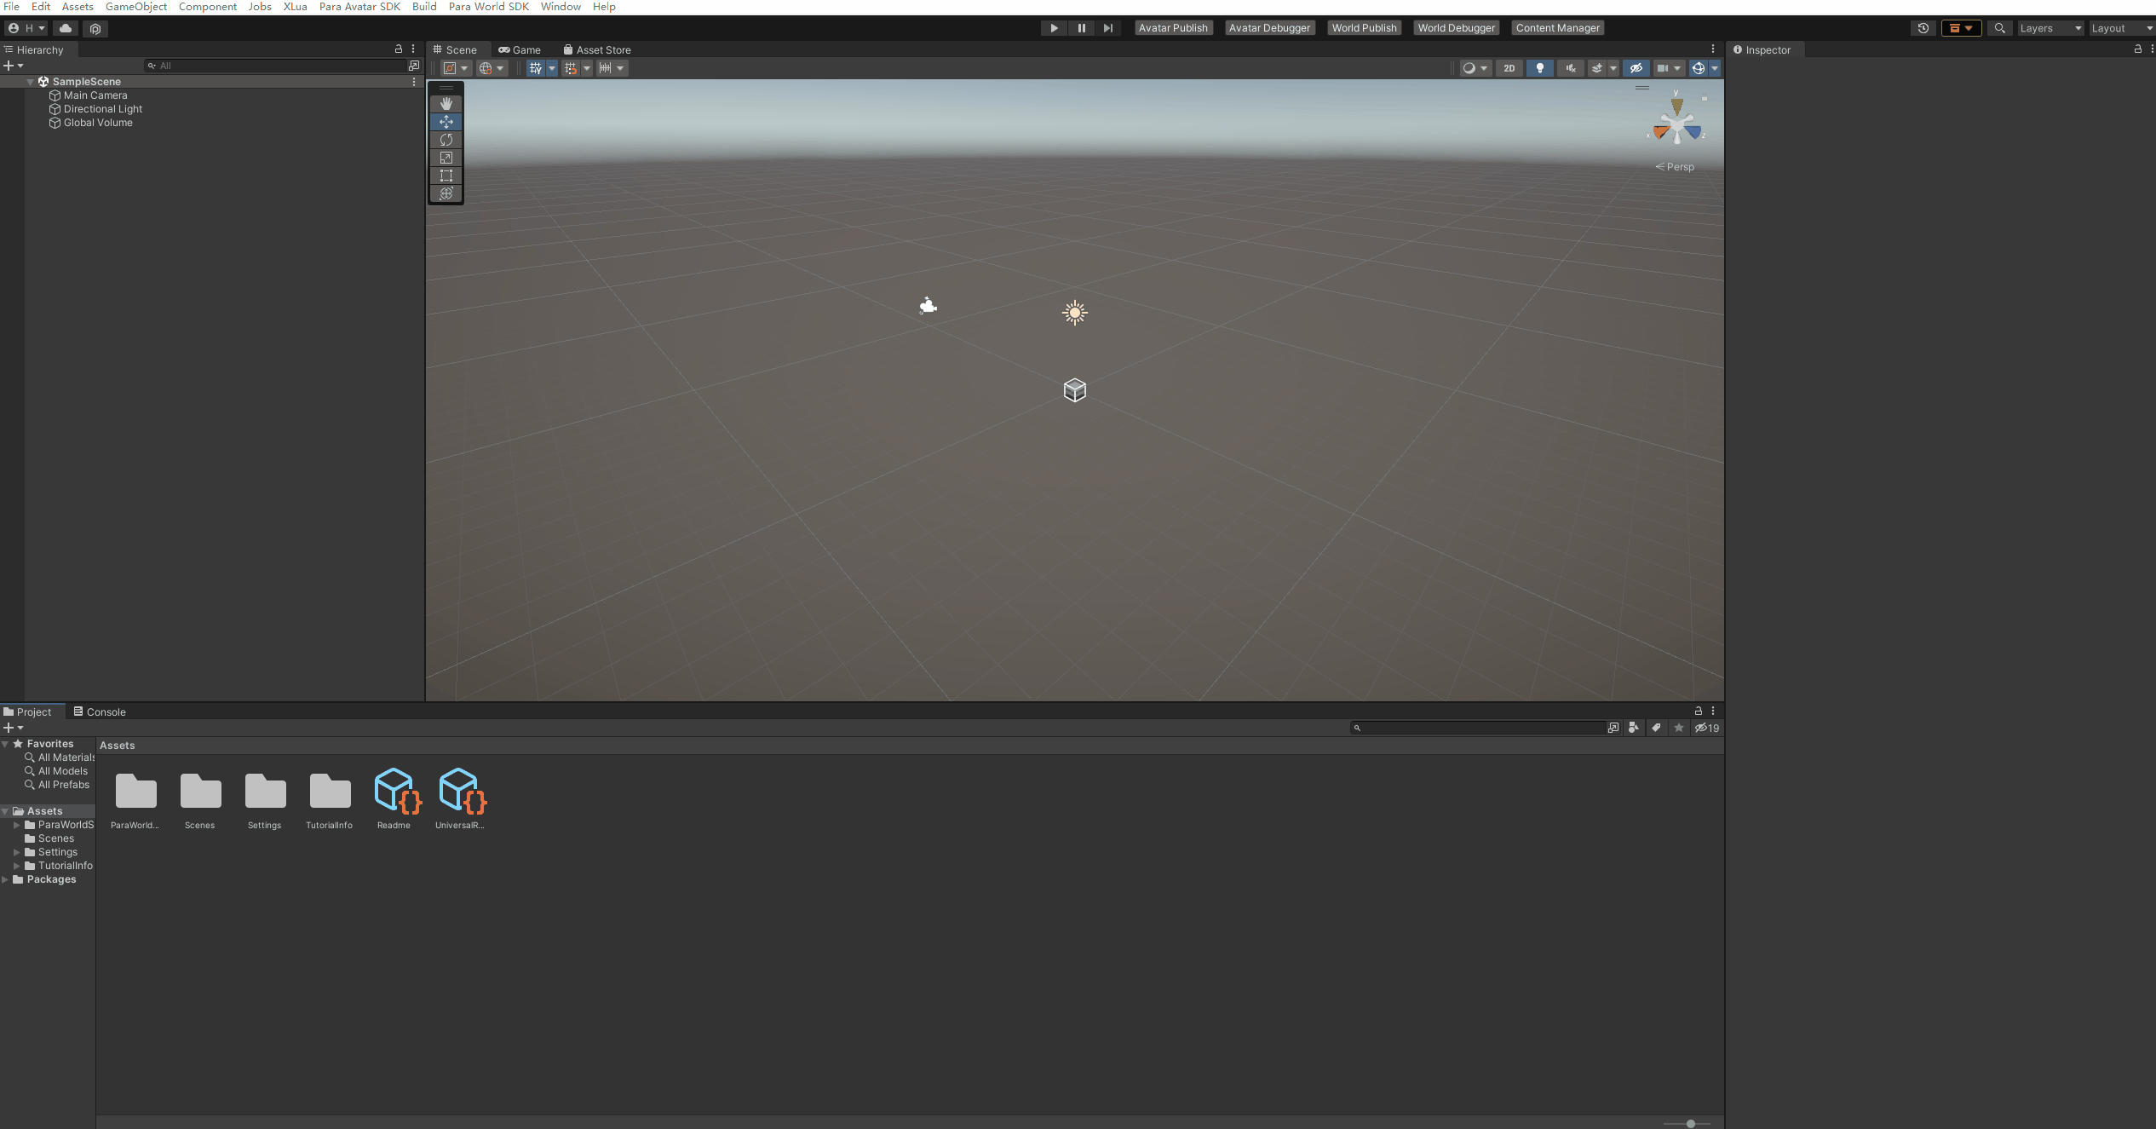Toggle scene audio mute

point(1570,68)
